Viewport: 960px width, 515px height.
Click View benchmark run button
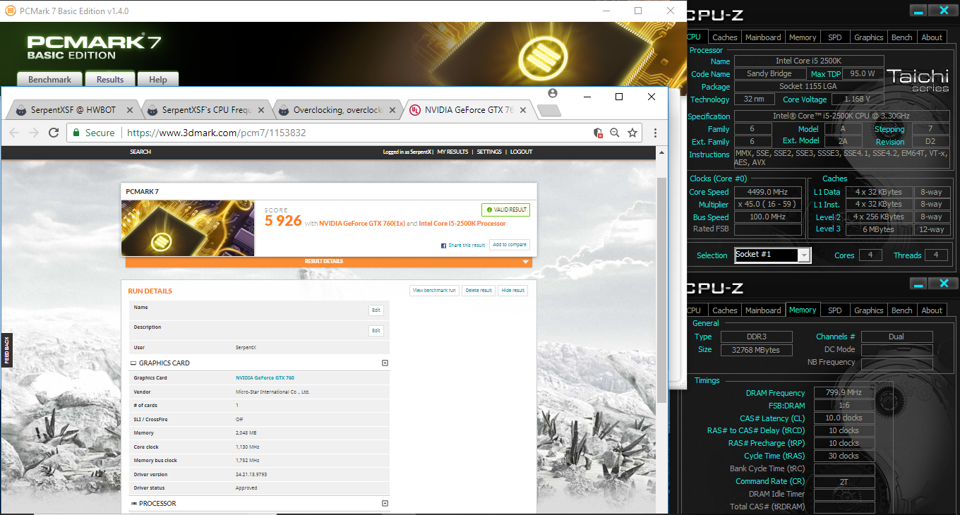[434, 291]
